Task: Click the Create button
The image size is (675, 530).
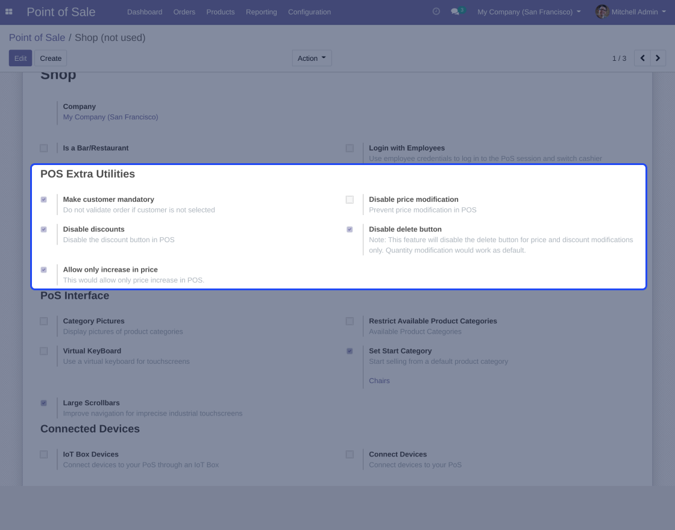Action: tap(51, 58)
